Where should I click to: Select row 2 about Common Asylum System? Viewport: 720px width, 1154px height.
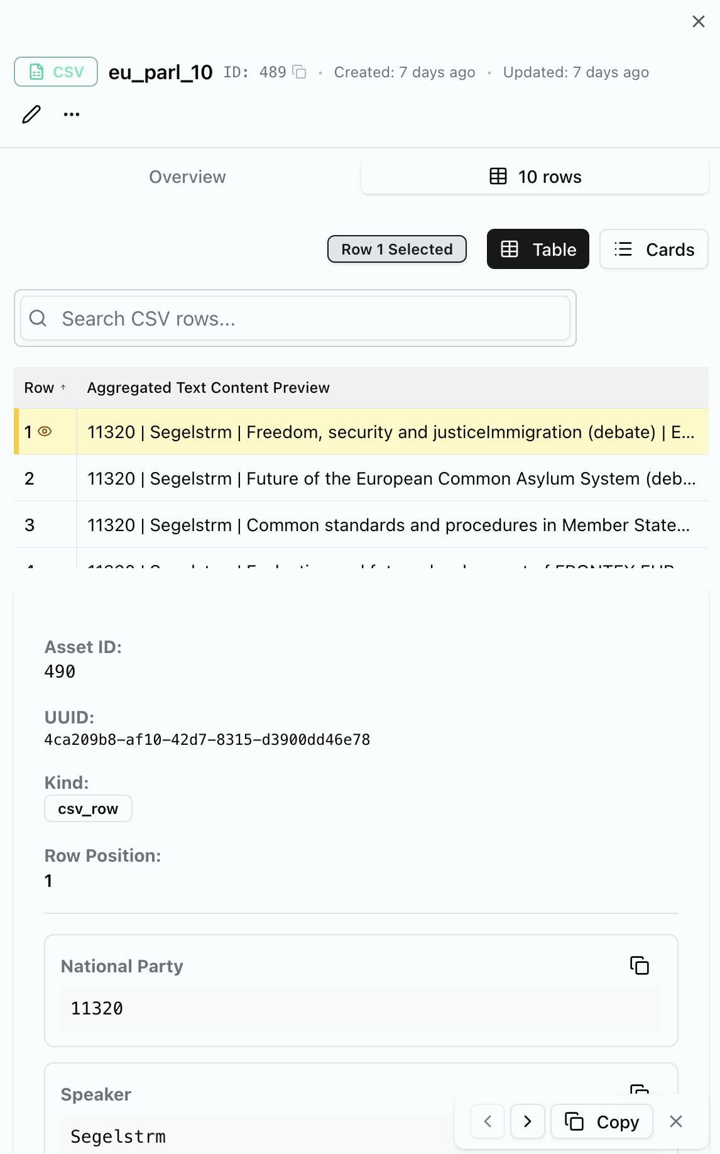point(391,479)
